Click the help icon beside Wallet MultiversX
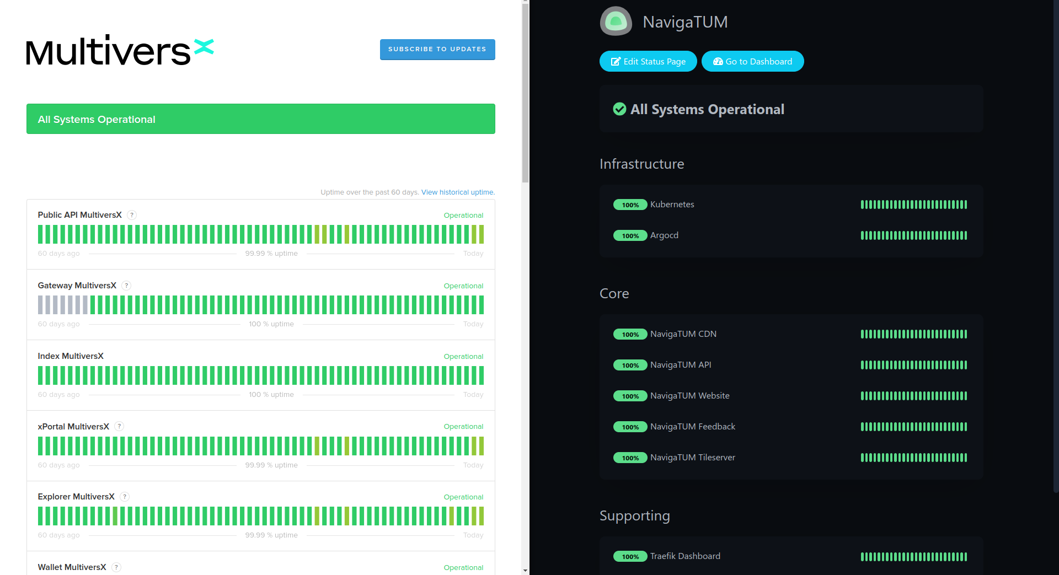 tap(116, 567)
